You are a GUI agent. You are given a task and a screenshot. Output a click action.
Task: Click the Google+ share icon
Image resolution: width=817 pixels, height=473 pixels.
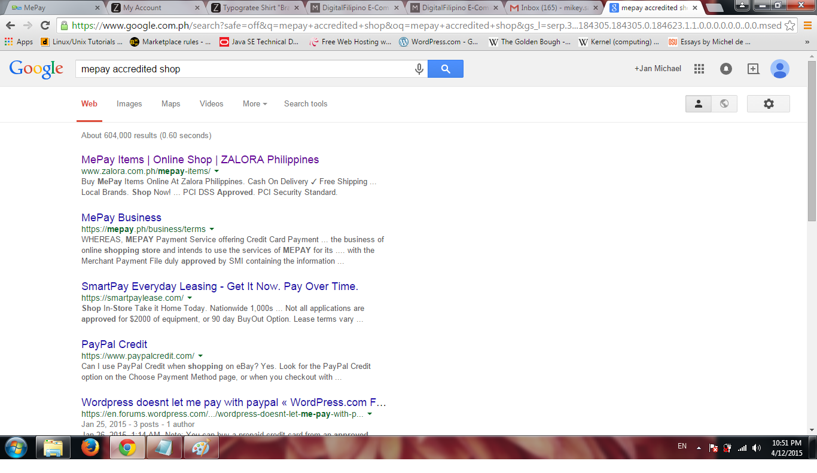(753, 69)
